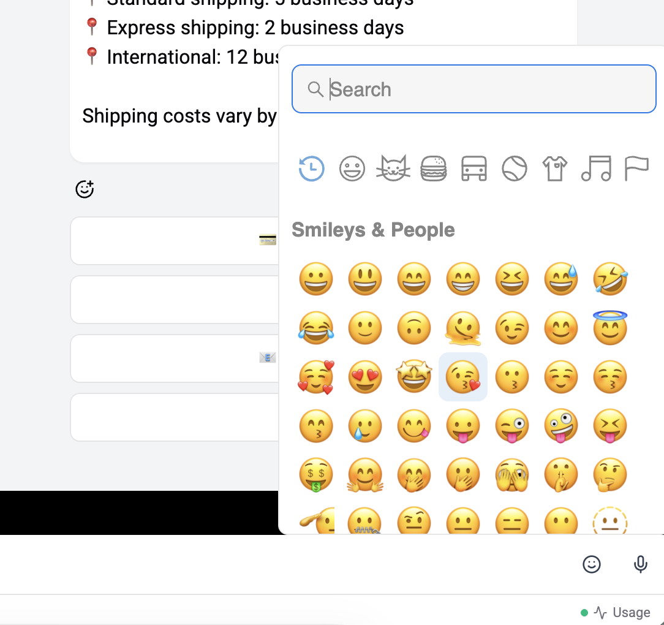Click the emoji Search input field
This screenshot has height=625, width=664.
click(474, 89)
